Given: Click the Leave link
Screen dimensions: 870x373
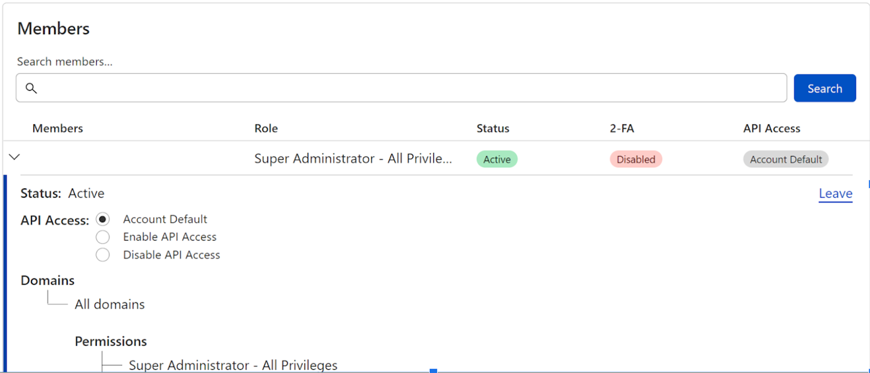Looking at the screenshot, I should [836, 194].
